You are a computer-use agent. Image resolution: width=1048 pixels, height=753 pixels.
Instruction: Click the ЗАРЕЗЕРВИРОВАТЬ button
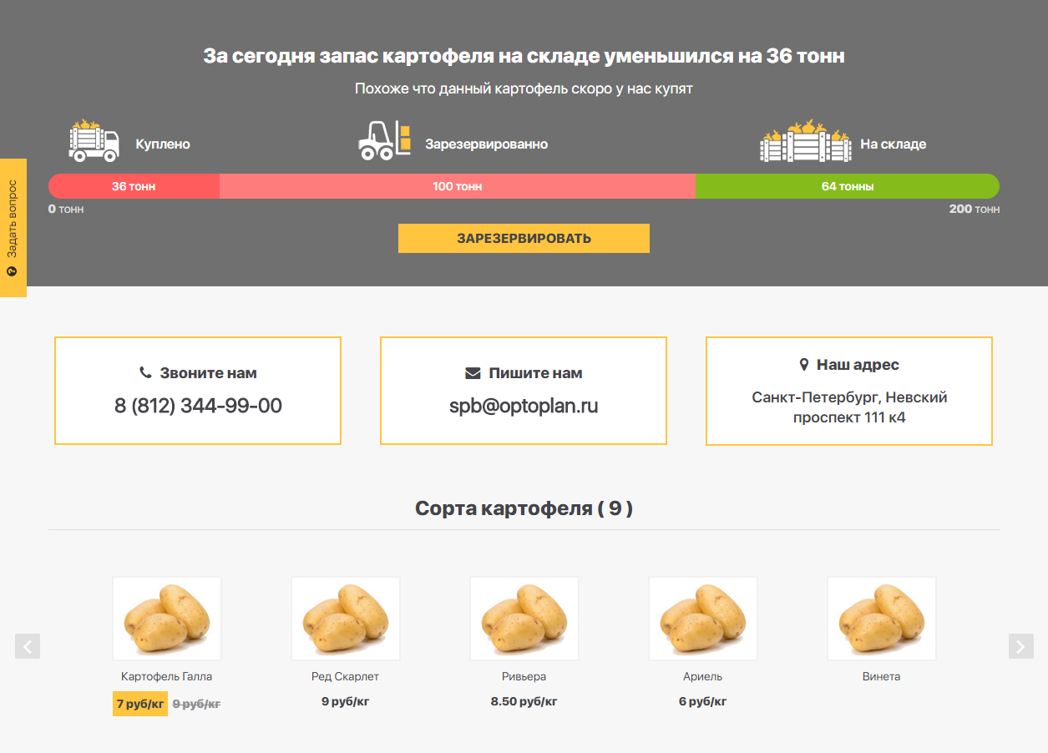(524, 238)
